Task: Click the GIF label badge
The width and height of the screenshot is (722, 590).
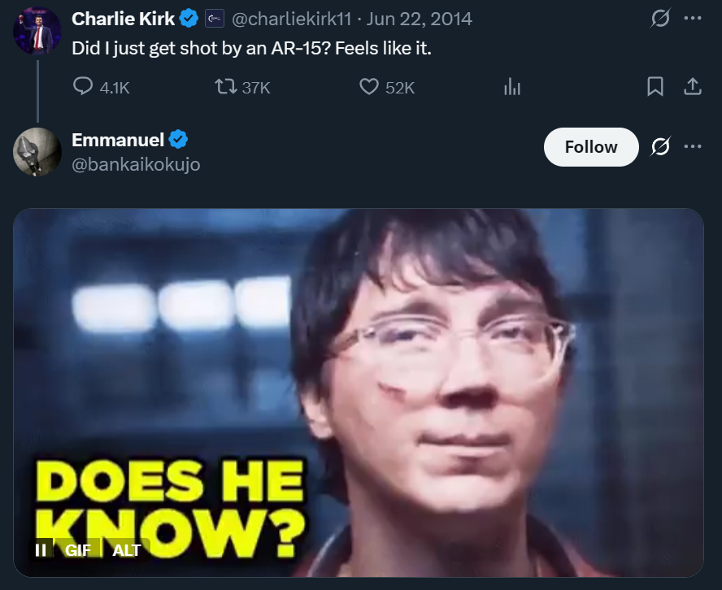Action: (78, 549)
